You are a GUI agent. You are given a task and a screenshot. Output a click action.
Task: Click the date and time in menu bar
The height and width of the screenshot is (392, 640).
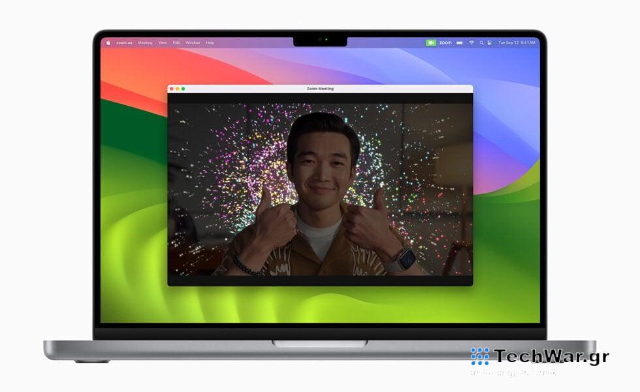click(x=518, y=42)
